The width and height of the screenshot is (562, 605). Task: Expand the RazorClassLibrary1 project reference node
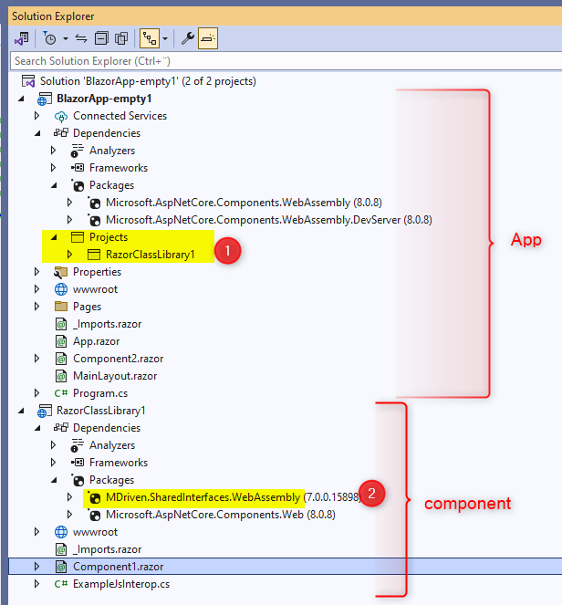coord(70,255)
